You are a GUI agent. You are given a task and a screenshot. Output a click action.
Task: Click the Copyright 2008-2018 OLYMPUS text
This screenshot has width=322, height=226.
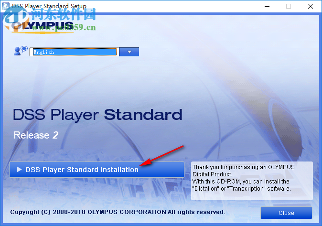[118, 212]
